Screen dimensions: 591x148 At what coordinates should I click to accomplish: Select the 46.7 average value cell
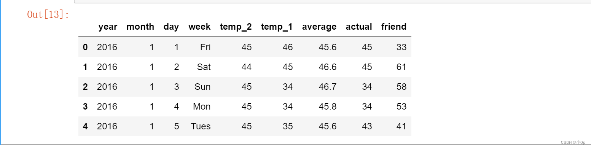click(328, 87)
